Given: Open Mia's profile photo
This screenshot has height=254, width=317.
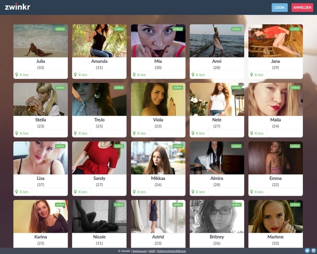Looking at the screenshot, I should [x=158, y=41].
